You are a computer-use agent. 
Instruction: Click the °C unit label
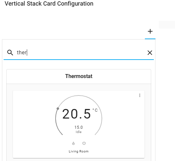[x=95, y=110]
